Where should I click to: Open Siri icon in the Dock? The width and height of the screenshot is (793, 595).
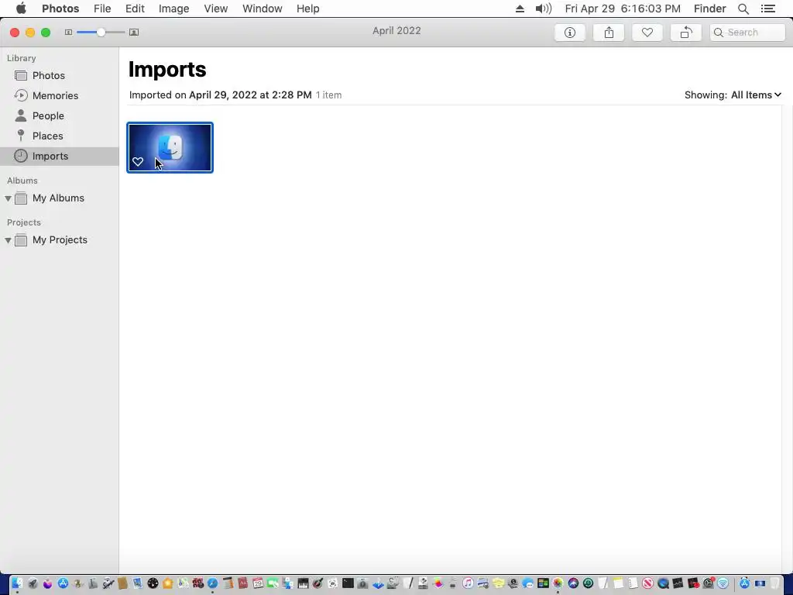(x=573, y=583)
